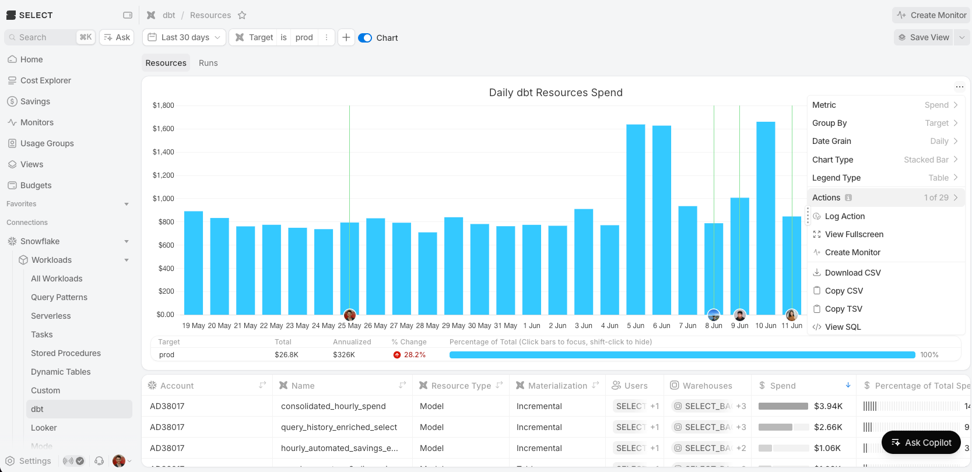This screenshot has width=972, height=472.
Task: Click annotation avatar on 9 Jun
Action: pyautogui.click(x=740, y=315)
